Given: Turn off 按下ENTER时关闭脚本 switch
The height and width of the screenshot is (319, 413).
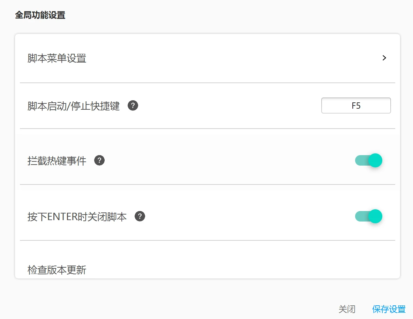Looking at the screenshot, I should tap(368, 216).
